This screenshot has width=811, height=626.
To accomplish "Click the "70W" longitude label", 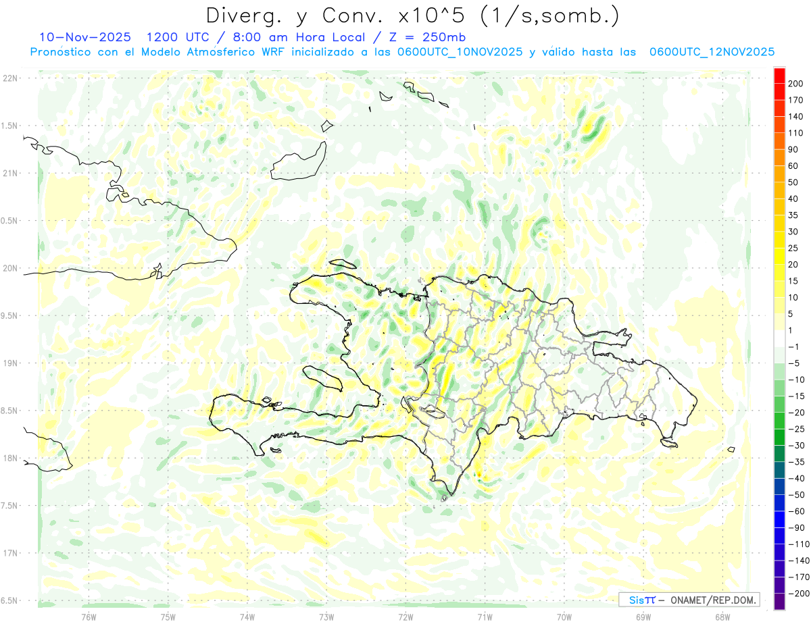I will [x=564, y=617].
